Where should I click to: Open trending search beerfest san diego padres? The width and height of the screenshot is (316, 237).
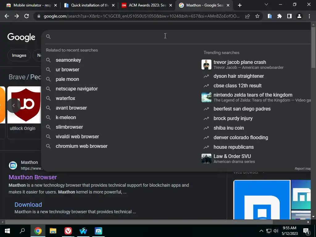(x=242, y=109)
